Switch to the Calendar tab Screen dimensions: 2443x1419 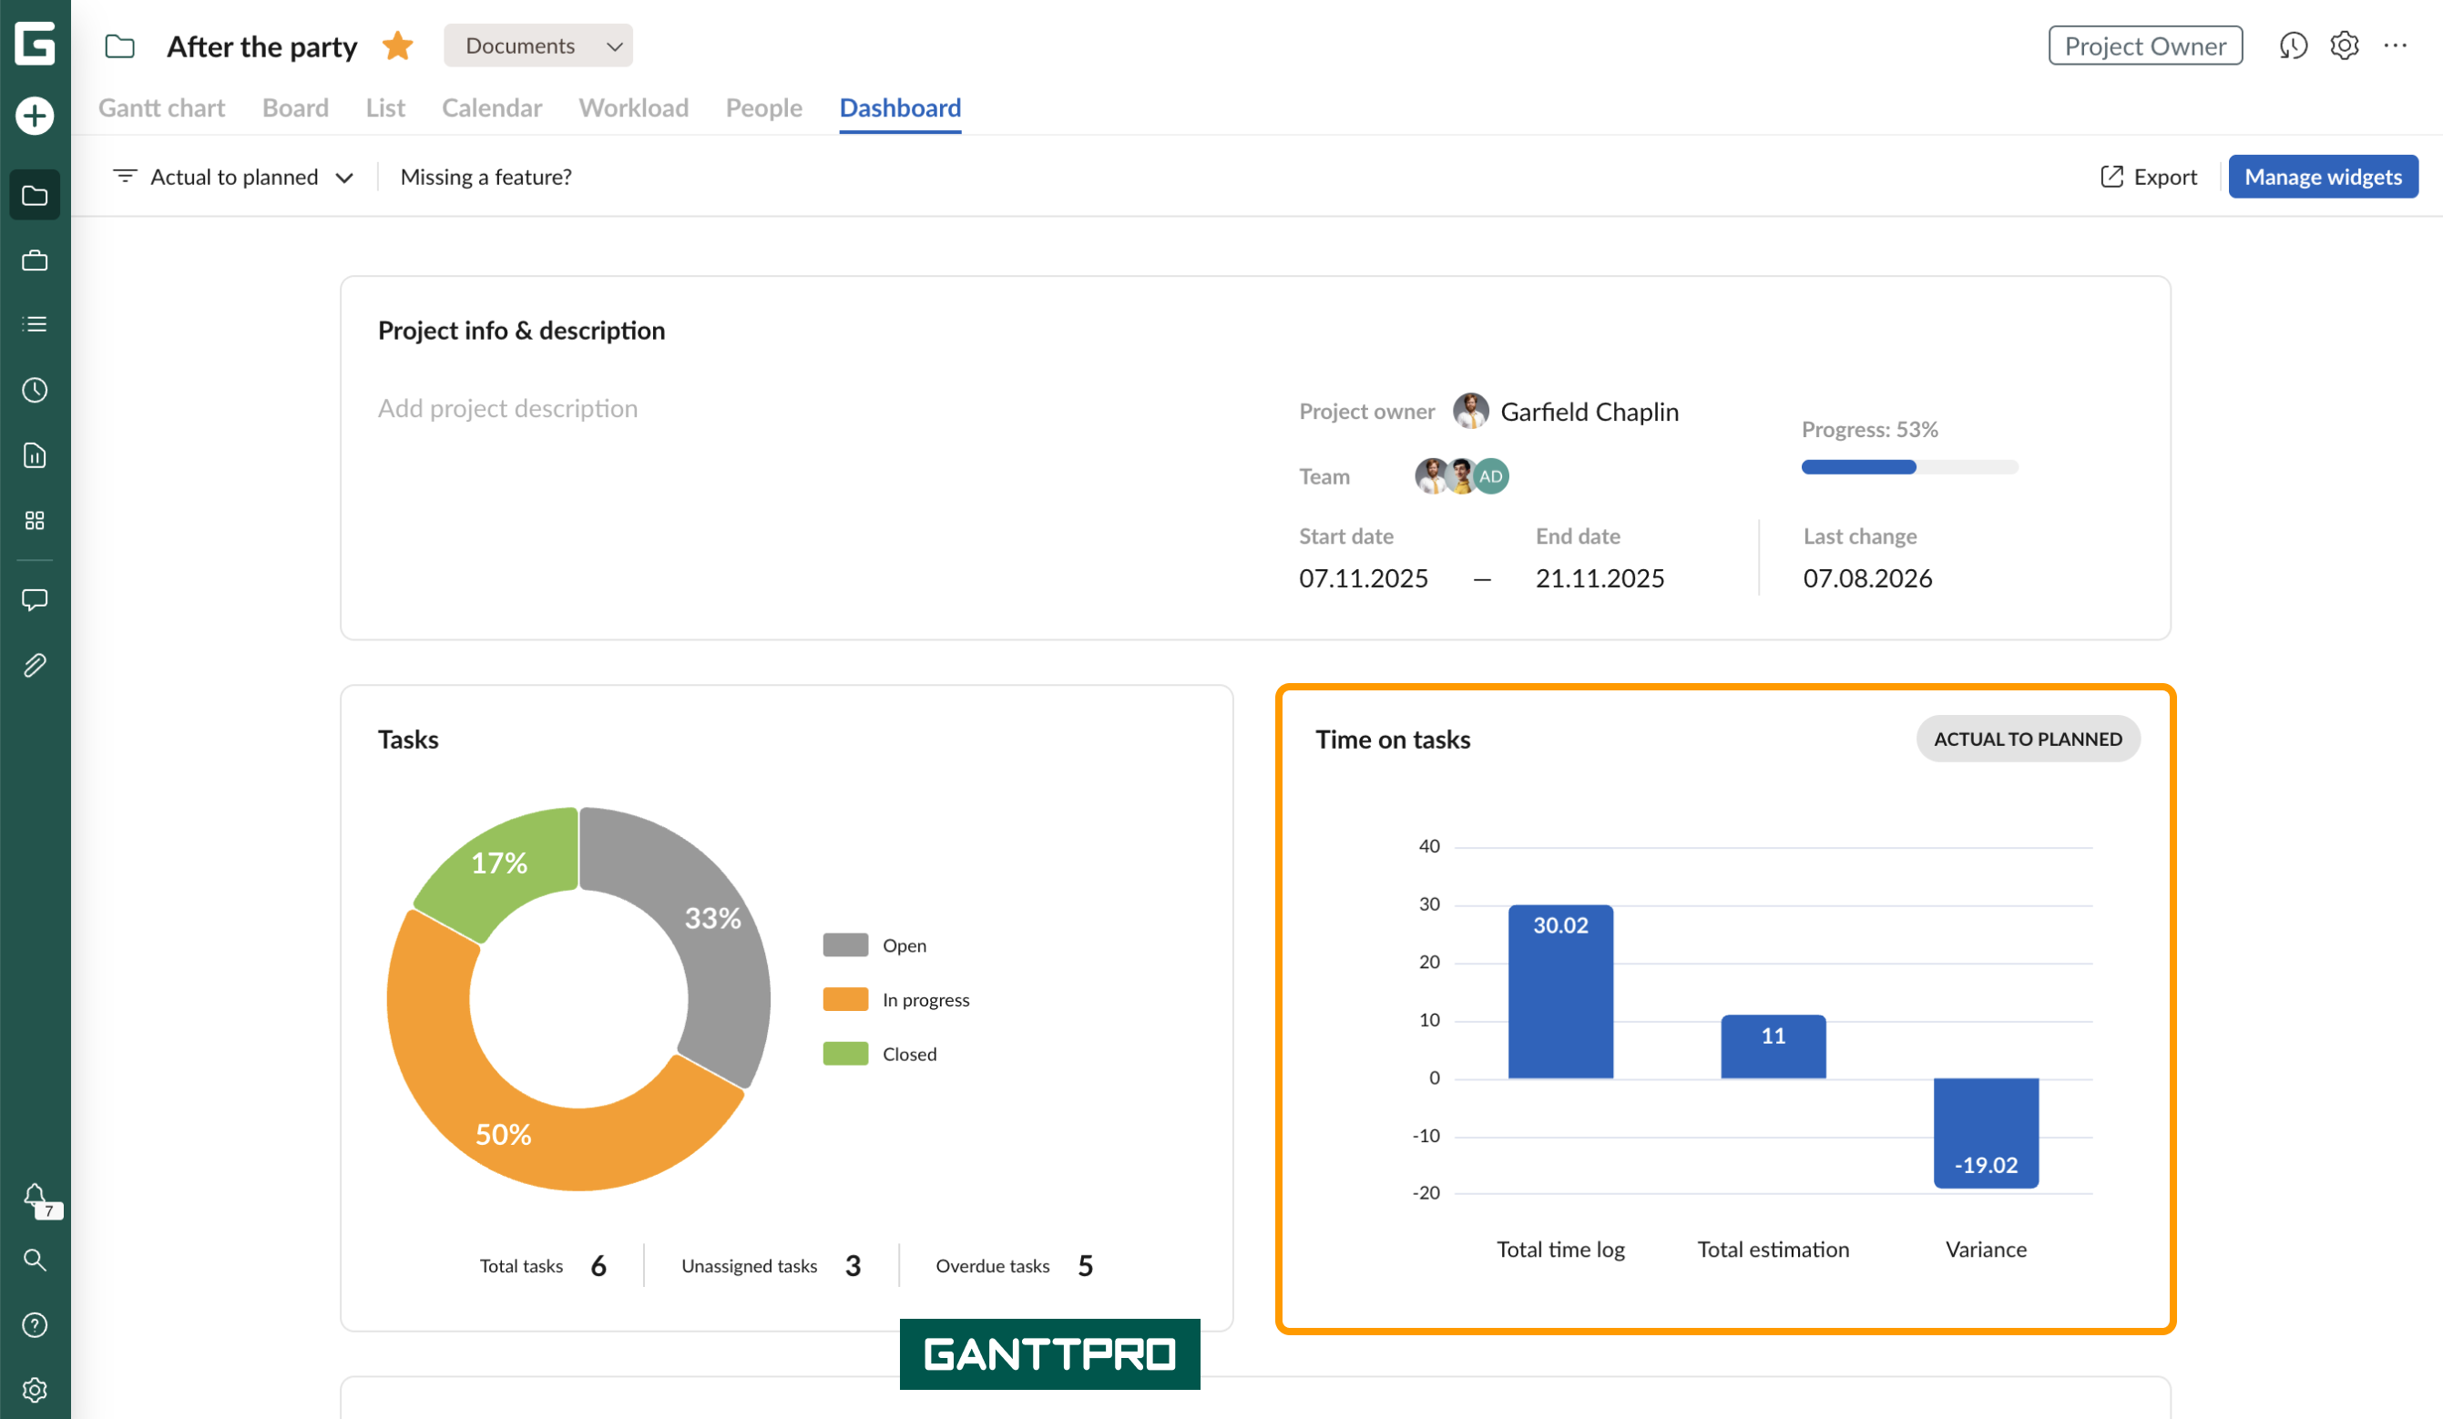click(x=492, y=107)
